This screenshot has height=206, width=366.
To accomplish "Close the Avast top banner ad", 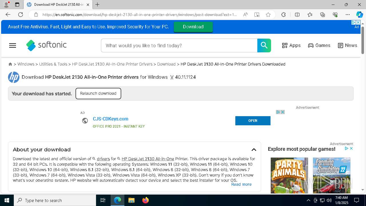I will tap(358, 22).
